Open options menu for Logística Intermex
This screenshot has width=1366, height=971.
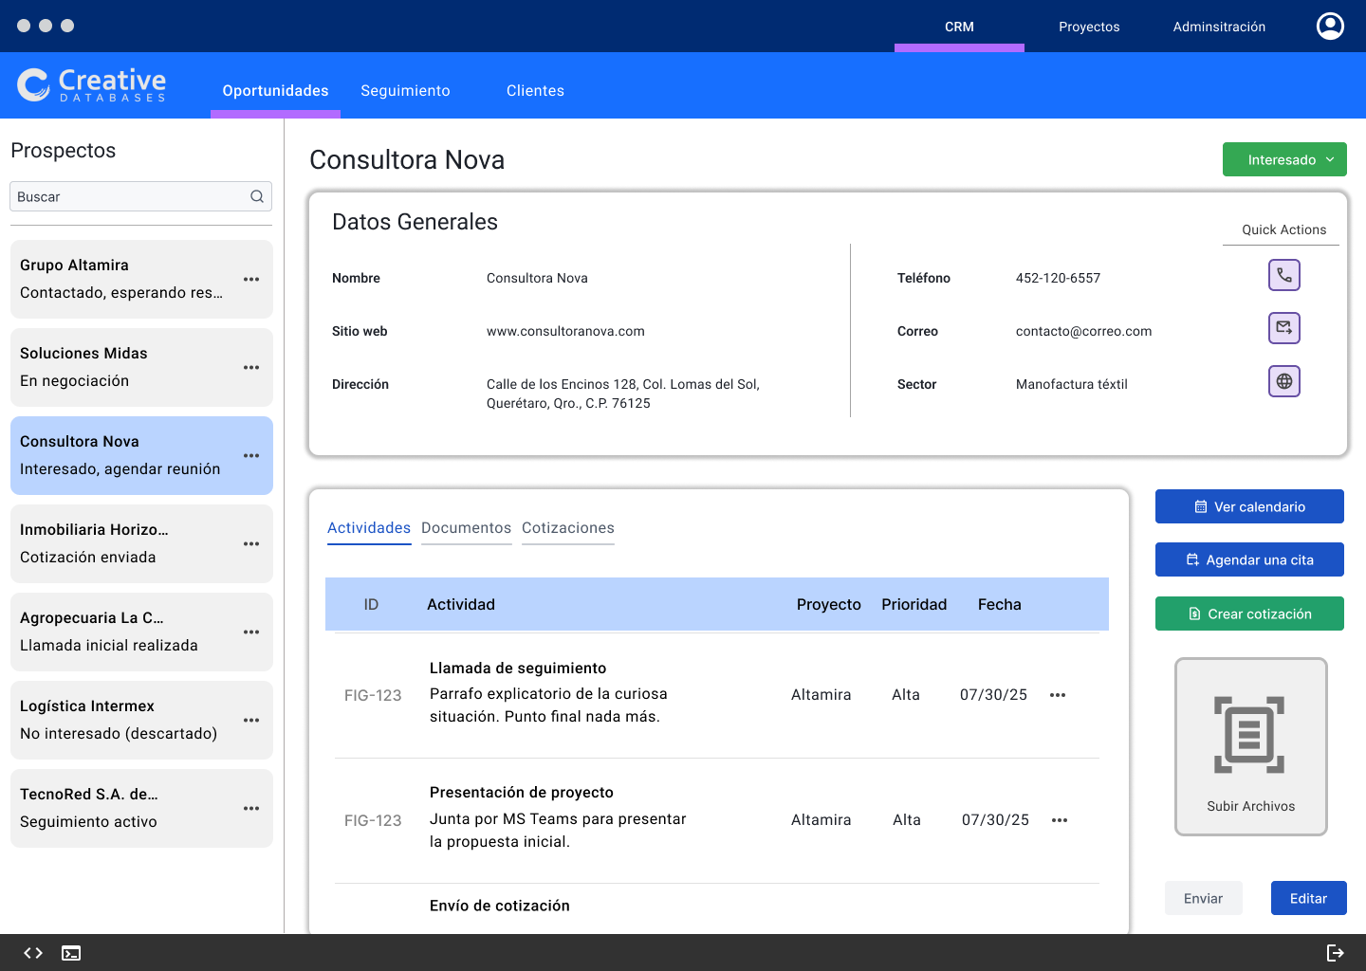coord(251,721)
